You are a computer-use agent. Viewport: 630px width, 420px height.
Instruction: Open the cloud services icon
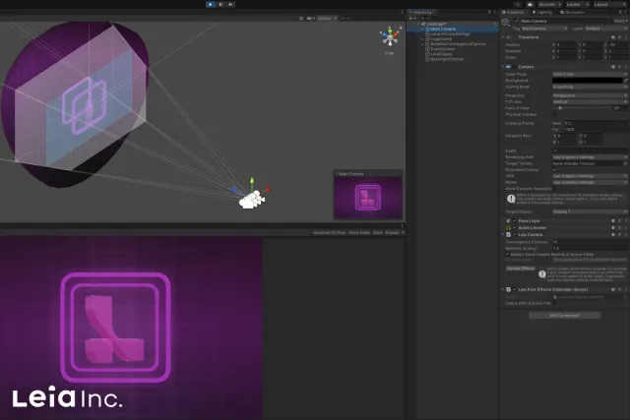530,4
